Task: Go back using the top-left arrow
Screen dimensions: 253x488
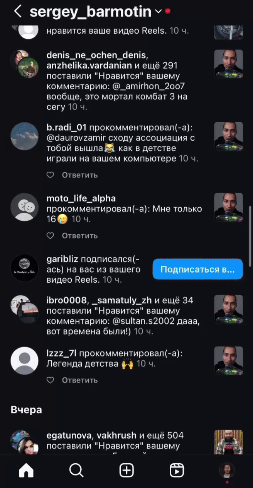Action: [17, 11]
